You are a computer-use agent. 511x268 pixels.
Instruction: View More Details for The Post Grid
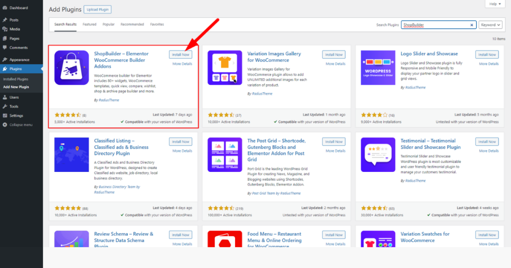click(x=335, y=151)
